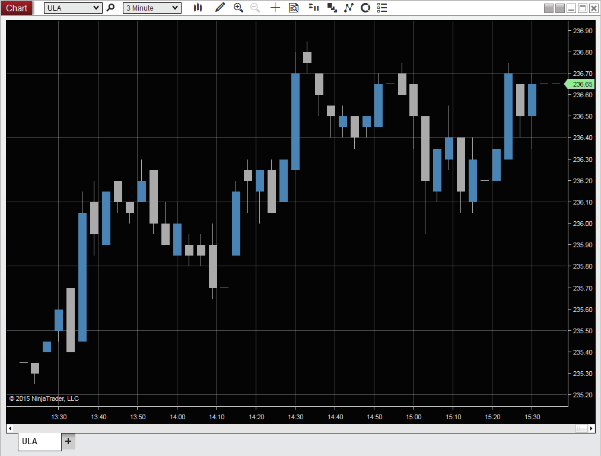601x456 pixels.
Task: Activate the zoom in magnifier tool
Action: tap(238, 8)
